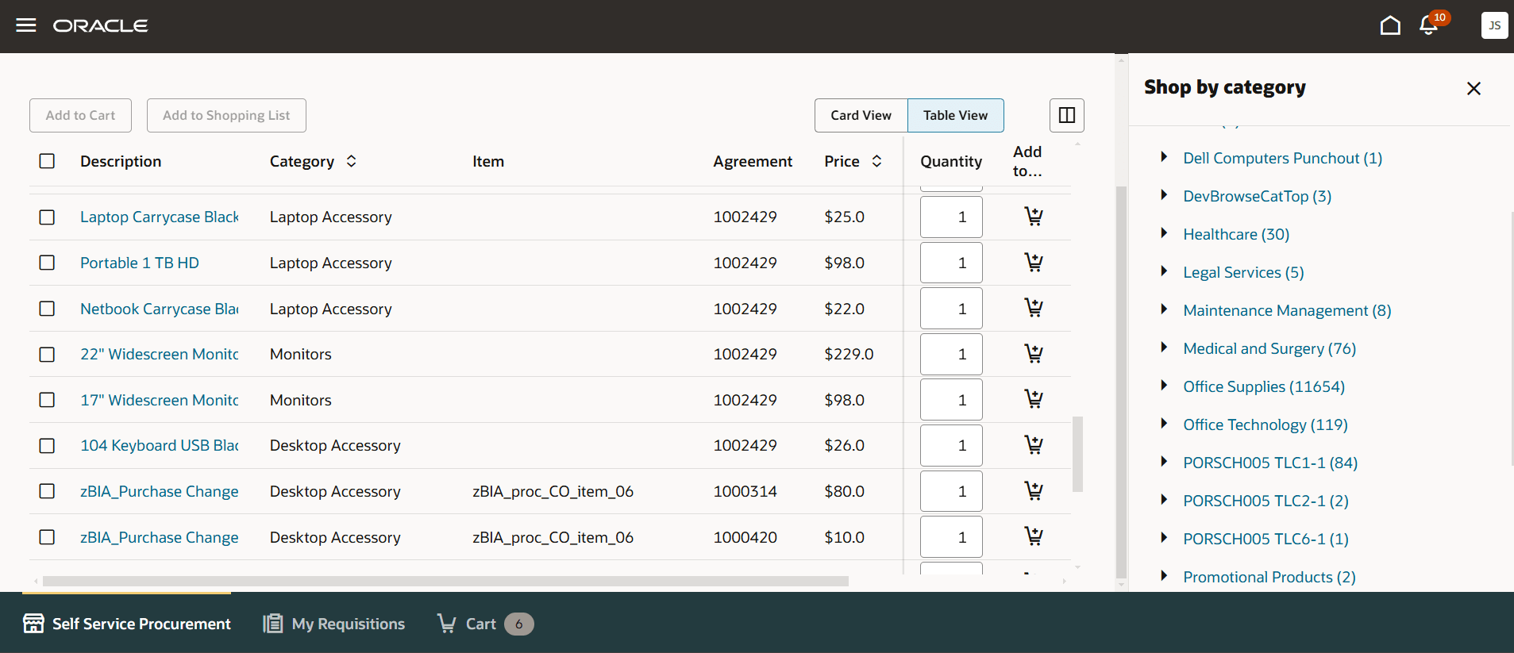This screenshot has height=653, width=1514.
Task: Check the Laptop Carrycase Black row
Action: coord(48,217)
